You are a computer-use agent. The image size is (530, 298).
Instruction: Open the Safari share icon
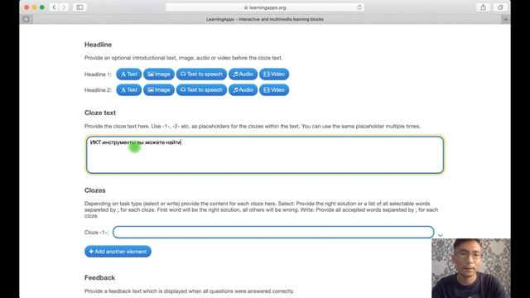pos(484,7)
